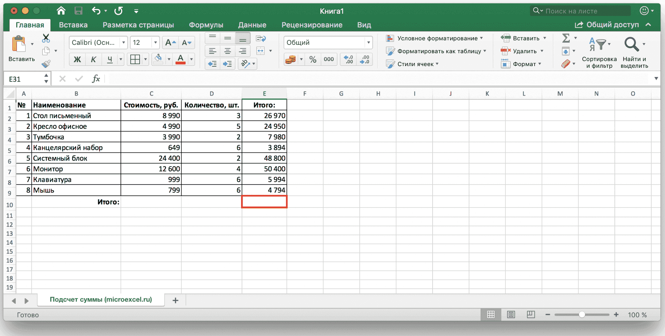Switch to page layout view
This screenshot has width=665, height=336.
tap(511, 314)
